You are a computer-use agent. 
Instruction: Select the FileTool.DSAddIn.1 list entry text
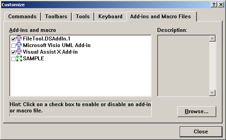click(x=47, y=38)
